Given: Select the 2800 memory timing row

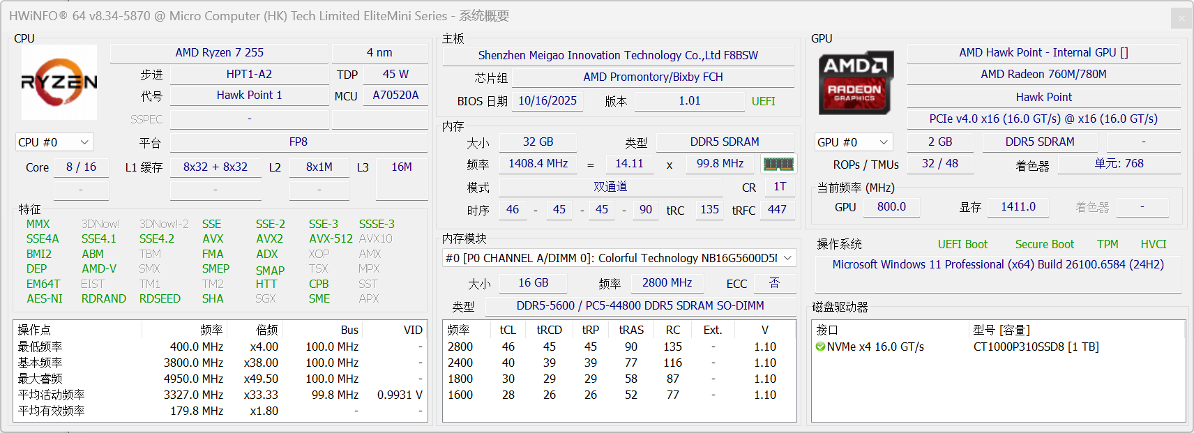Looking at the screenshot, I should coord(460,347).
